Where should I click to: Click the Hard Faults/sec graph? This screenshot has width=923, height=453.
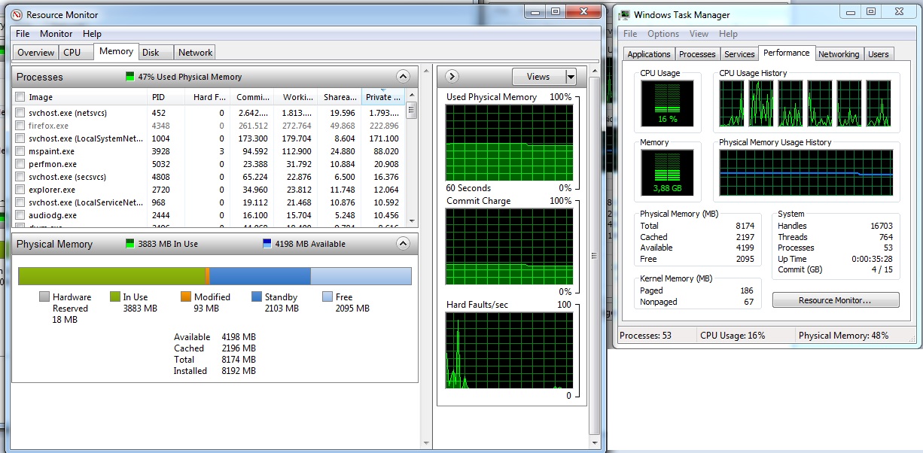click(509, 350)
